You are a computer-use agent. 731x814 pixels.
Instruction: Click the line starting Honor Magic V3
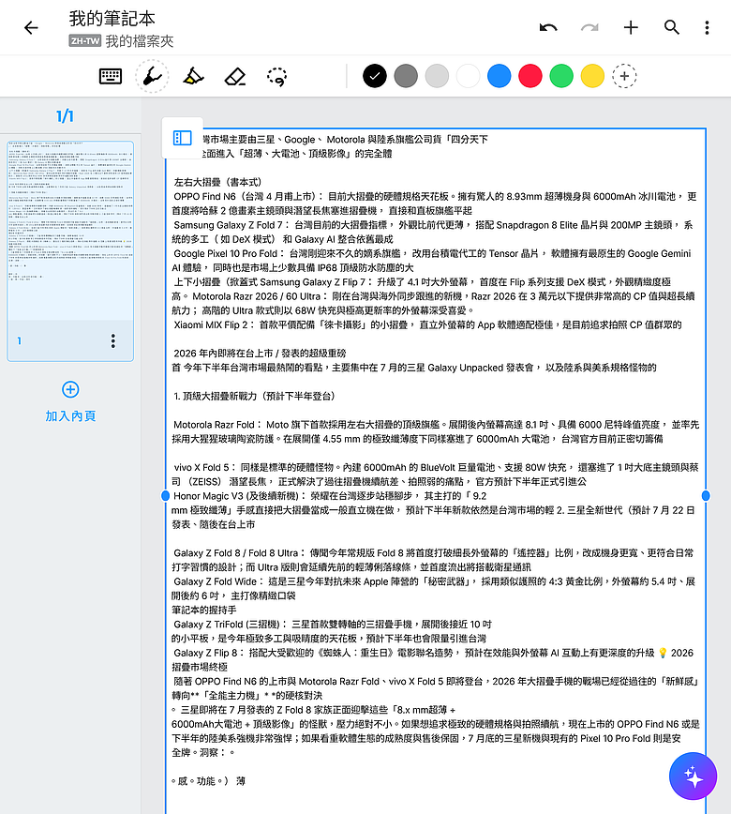(330, 496)
